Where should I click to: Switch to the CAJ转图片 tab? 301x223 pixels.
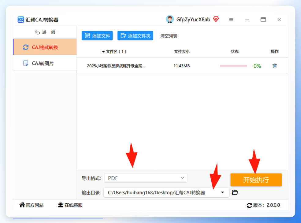45,63
